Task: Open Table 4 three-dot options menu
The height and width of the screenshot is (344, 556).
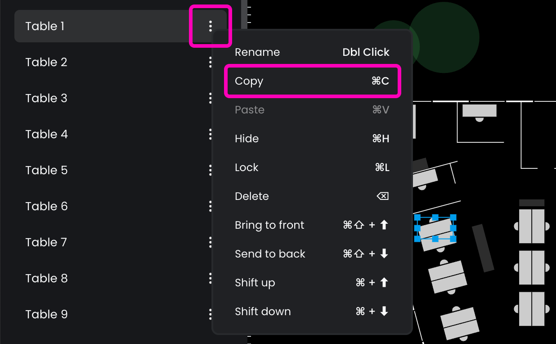Action: point(210,134)
